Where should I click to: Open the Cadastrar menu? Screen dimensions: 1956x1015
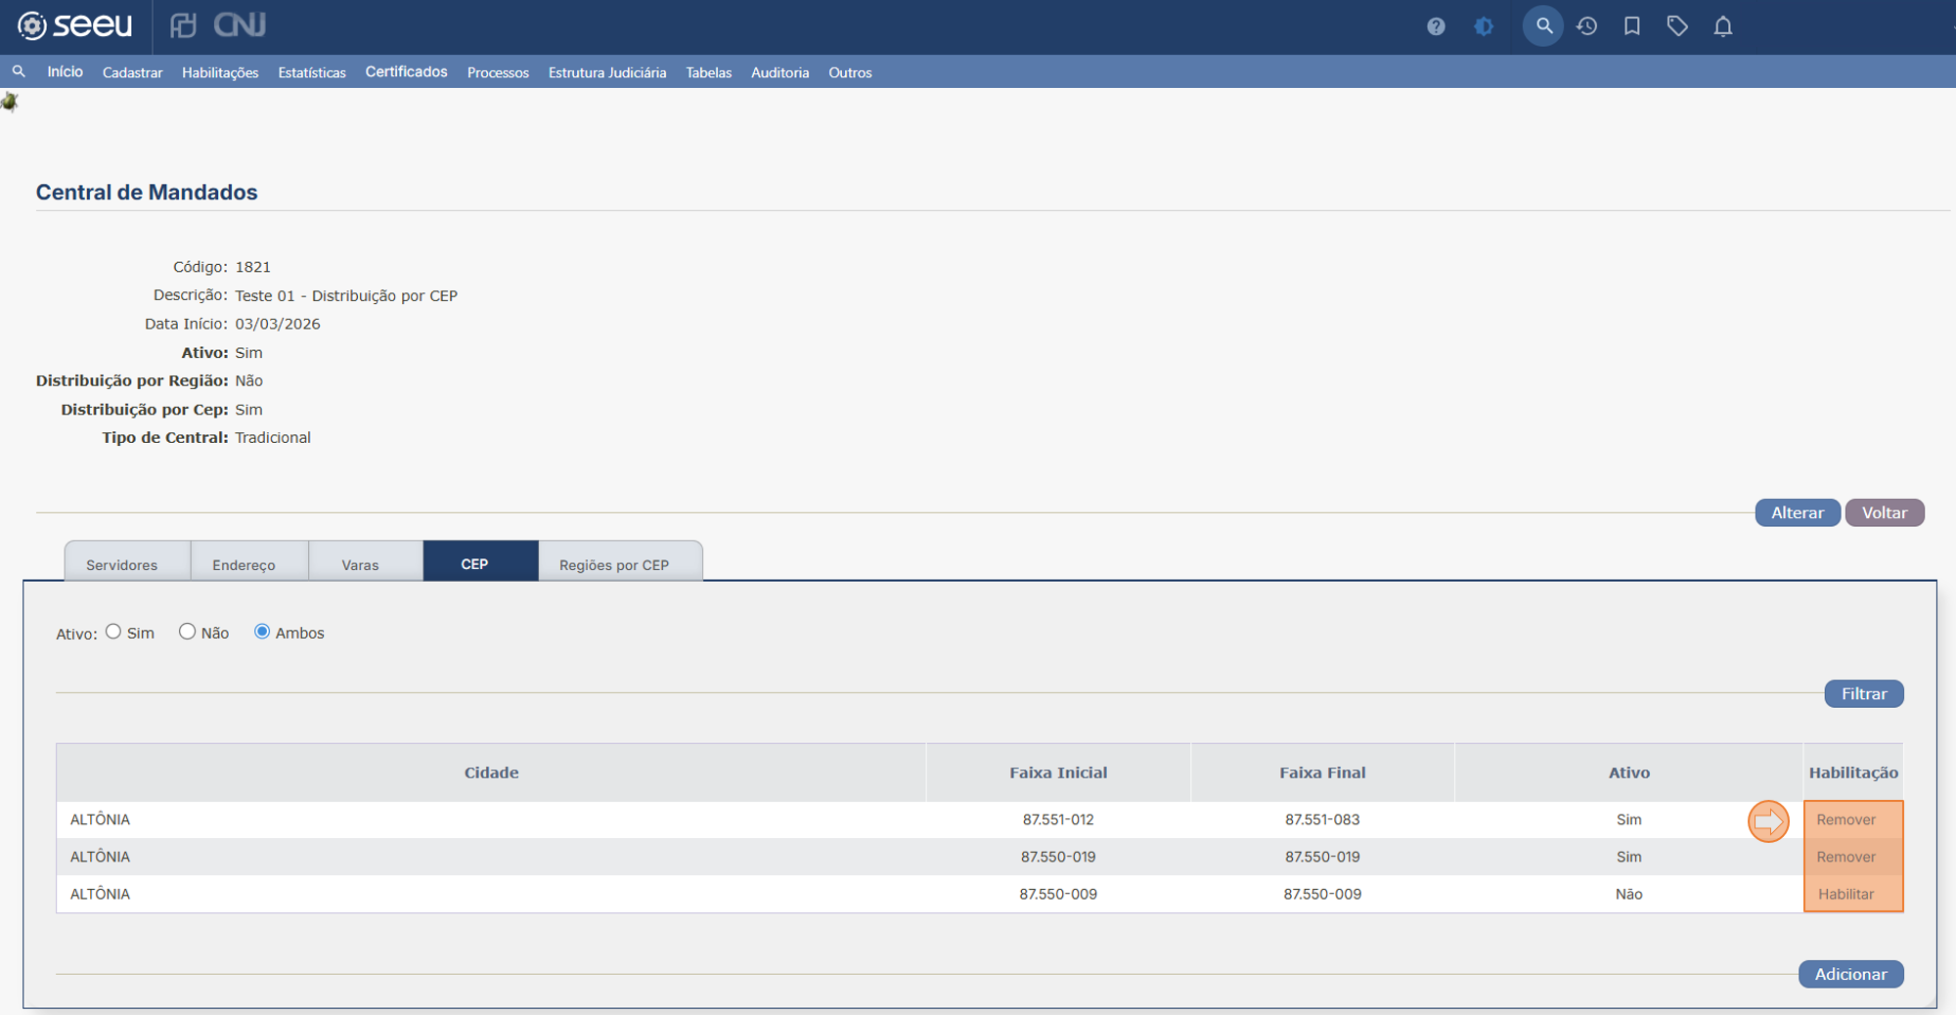(x=132, y=72)
